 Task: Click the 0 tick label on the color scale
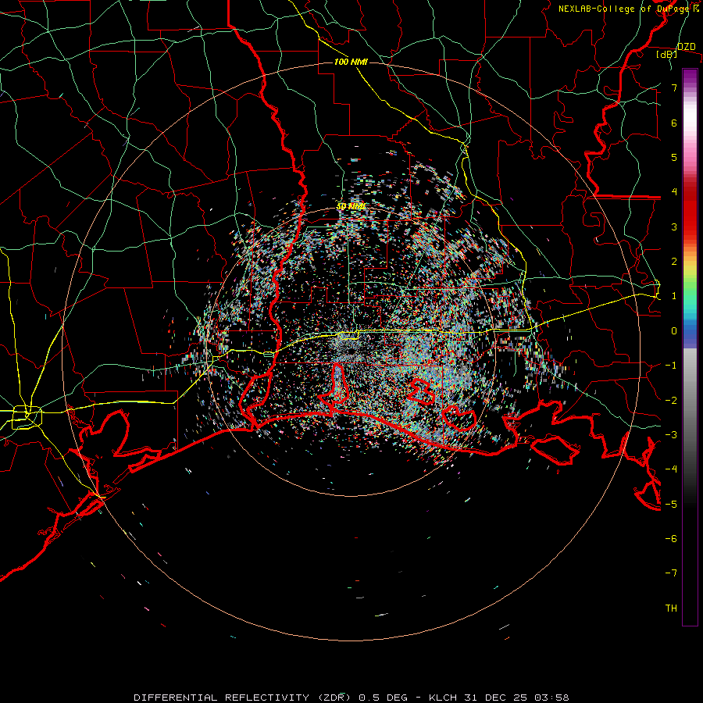pyautogui.click(x=674, y=331)
